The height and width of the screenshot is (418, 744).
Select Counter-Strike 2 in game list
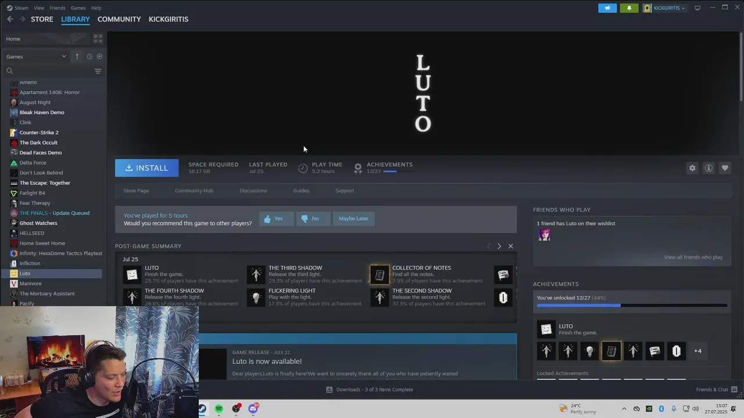tap(39, 132)
